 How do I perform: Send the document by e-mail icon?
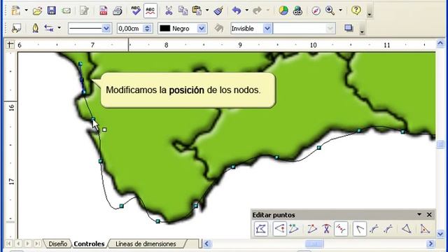[66, 11]
